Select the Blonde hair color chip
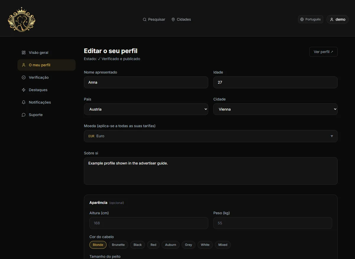The width and height of the screenshot is (355, 259). [x=98, y=245]
